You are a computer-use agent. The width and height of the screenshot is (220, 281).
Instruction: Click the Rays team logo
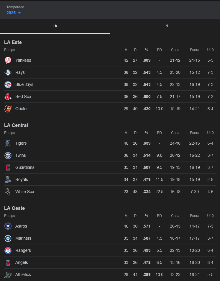point(8,72)
